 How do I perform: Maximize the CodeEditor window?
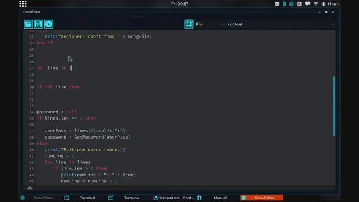coord(326,12)
